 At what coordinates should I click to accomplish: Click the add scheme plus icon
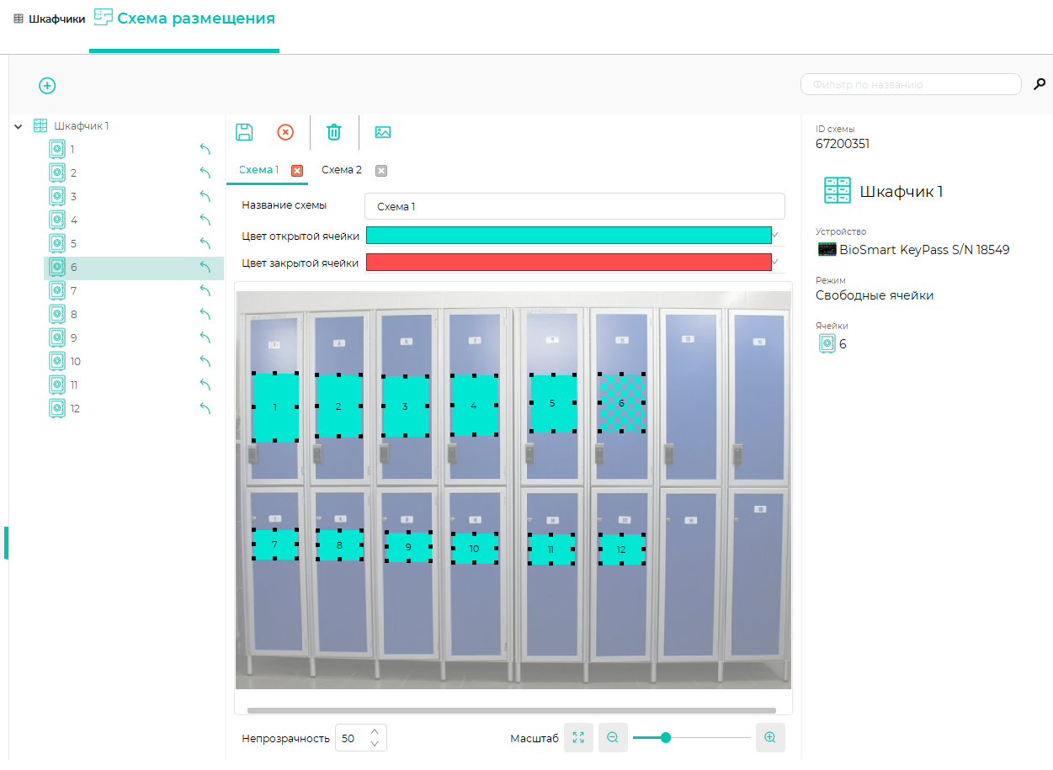pyautogui.click(x=47, y=85)
